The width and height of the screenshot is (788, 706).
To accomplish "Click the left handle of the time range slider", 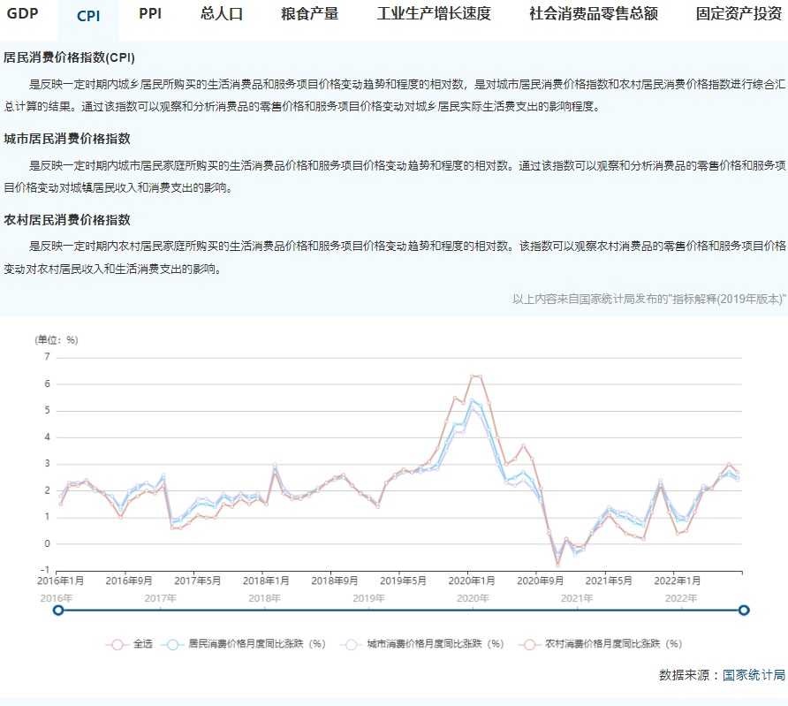I will click(x=58, y=610).
